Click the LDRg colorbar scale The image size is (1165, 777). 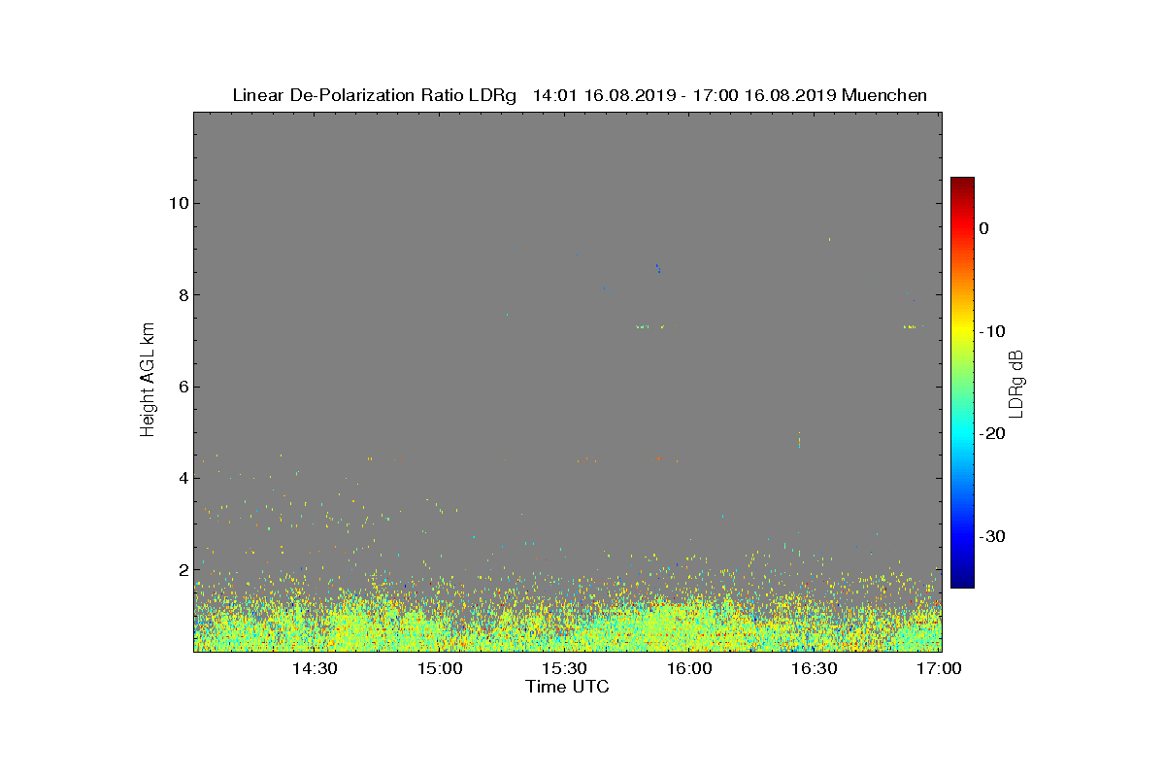tap(962, 383)
